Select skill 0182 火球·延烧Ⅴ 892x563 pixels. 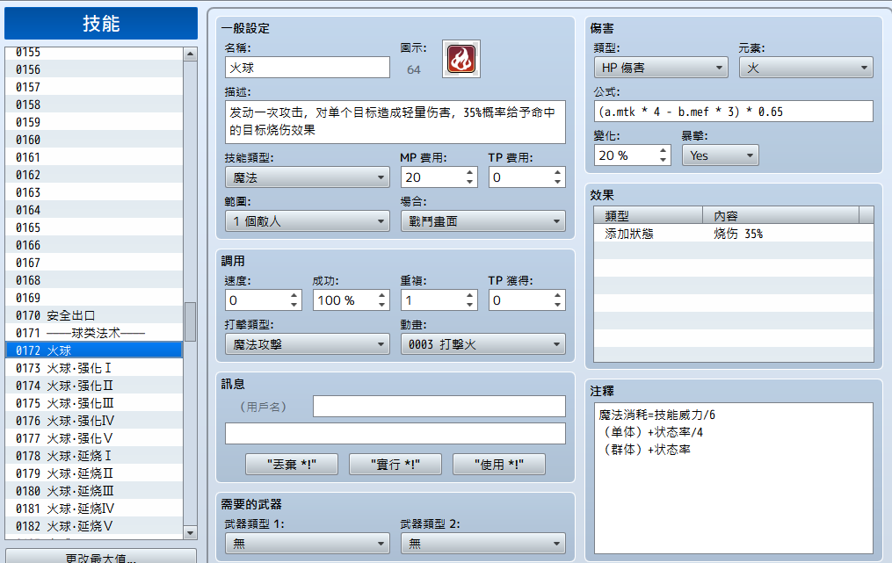pos(94,526)
